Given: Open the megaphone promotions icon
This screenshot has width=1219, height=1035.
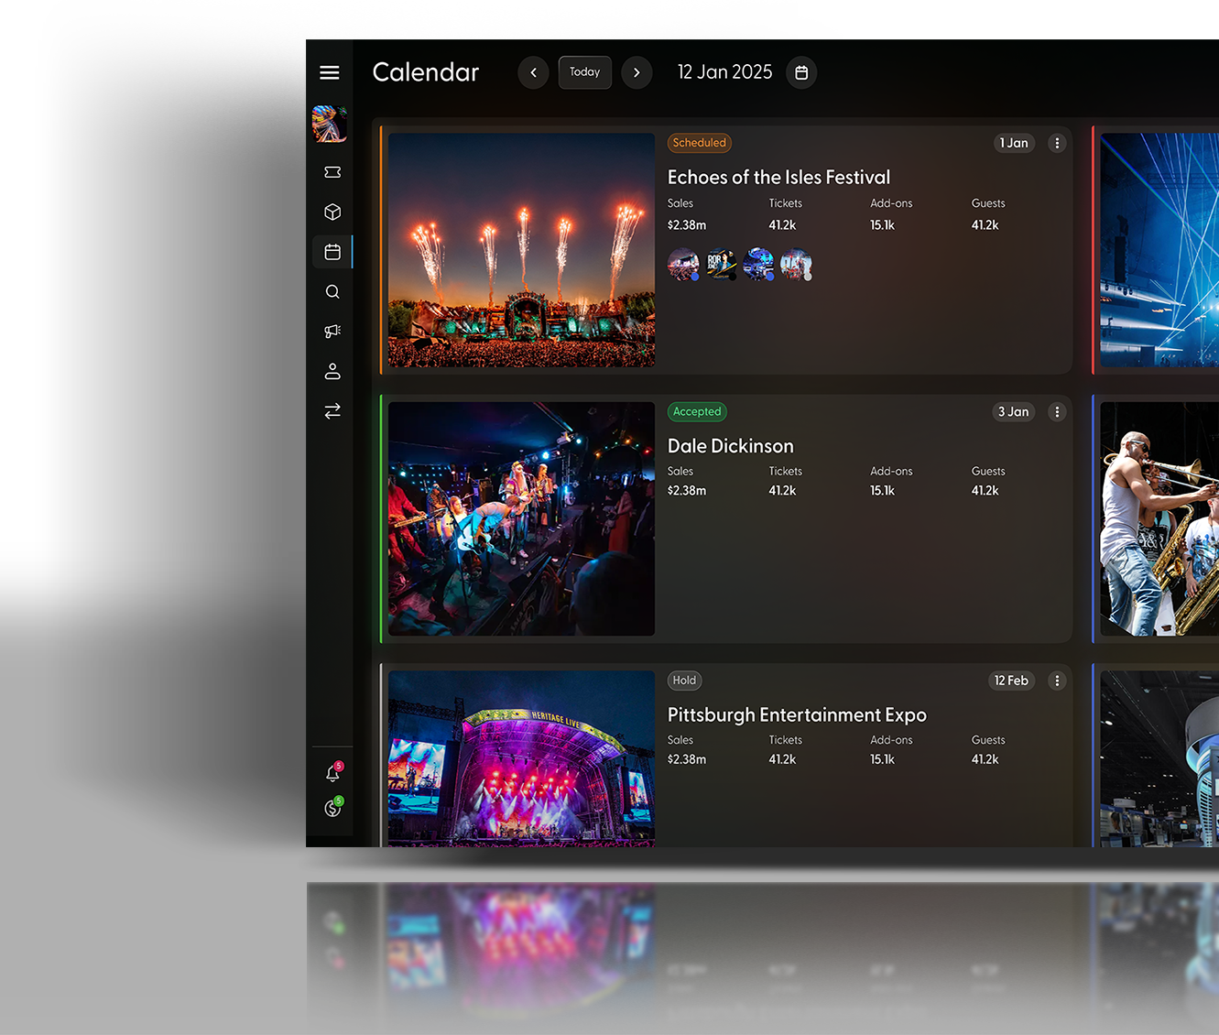Looking at the screenshot, I should tap(332, 332).
